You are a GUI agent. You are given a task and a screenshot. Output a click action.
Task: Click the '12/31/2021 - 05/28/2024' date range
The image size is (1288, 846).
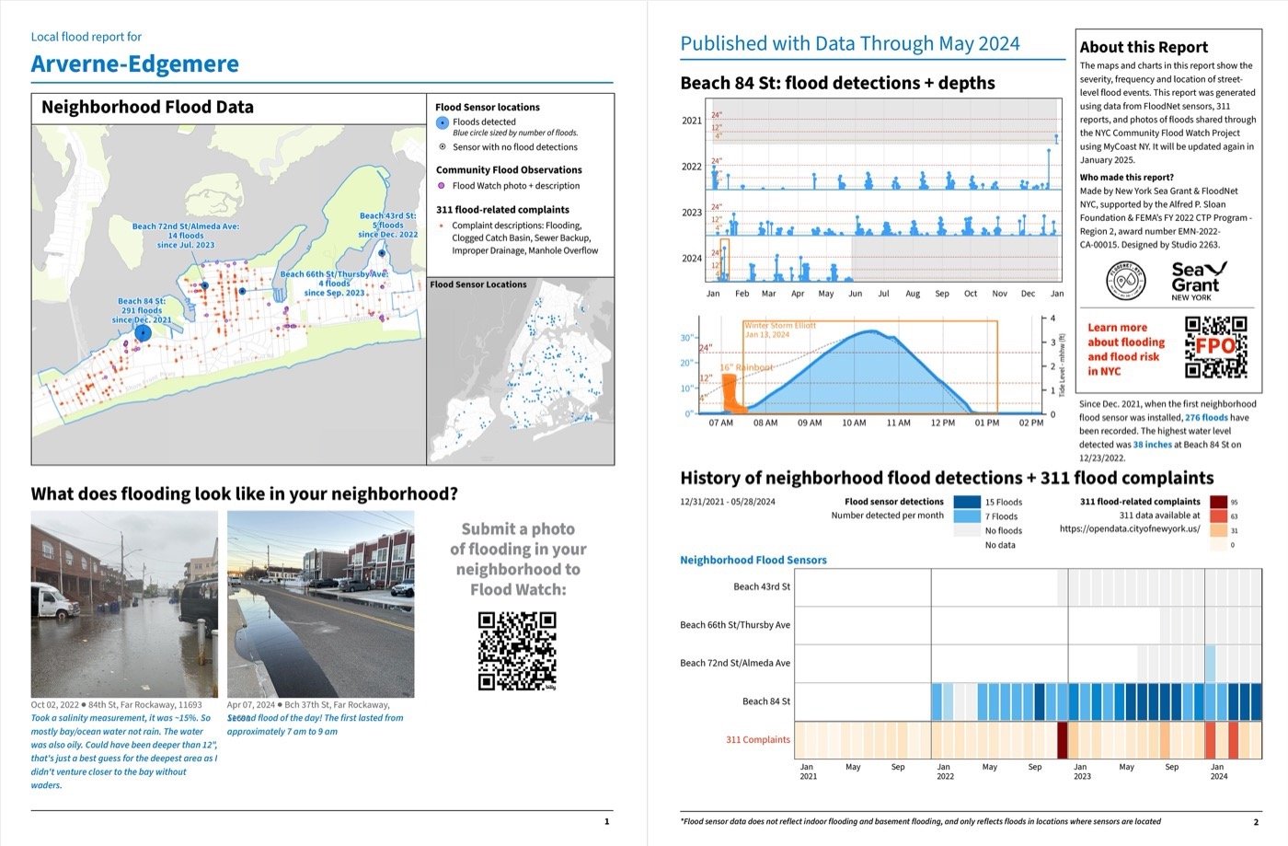click(x=728, y=502)
